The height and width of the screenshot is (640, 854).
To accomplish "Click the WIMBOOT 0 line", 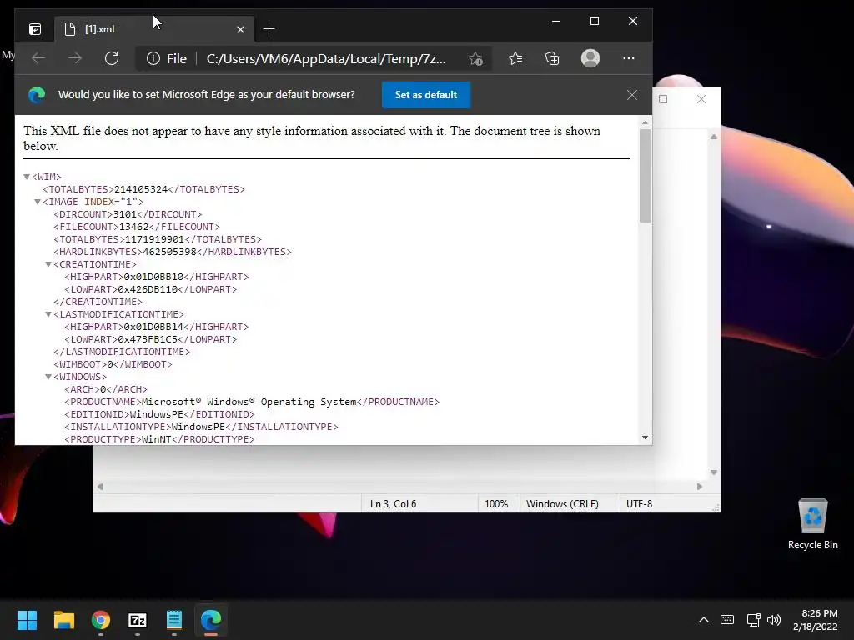I will [113, 364].
